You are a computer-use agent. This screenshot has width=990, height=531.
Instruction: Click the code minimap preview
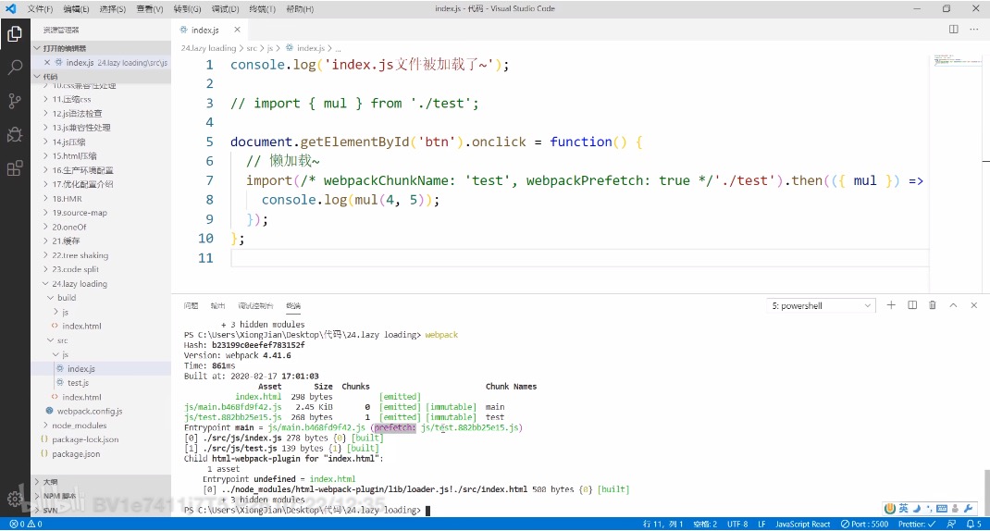[958, 61]
